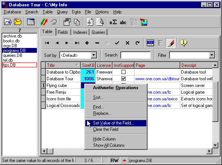
Task: Choose Replace... in context menu
Action: [116, 113]
